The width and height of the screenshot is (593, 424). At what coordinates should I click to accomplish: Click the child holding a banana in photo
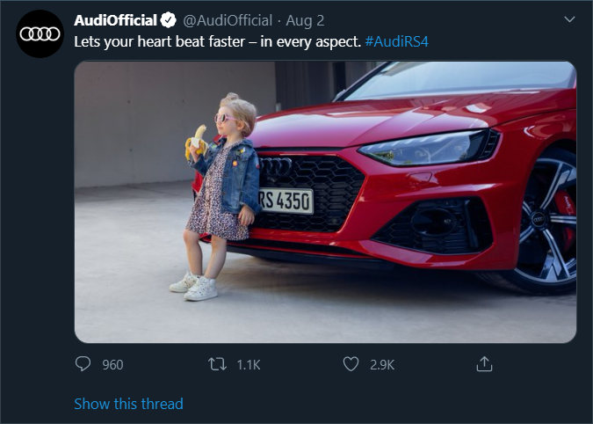click(220, 194)
